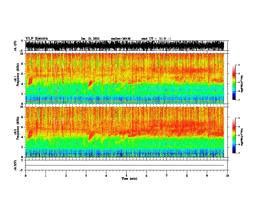Select the "station=MAM" label
Screen dimensions: 256x197
(121, 39)
